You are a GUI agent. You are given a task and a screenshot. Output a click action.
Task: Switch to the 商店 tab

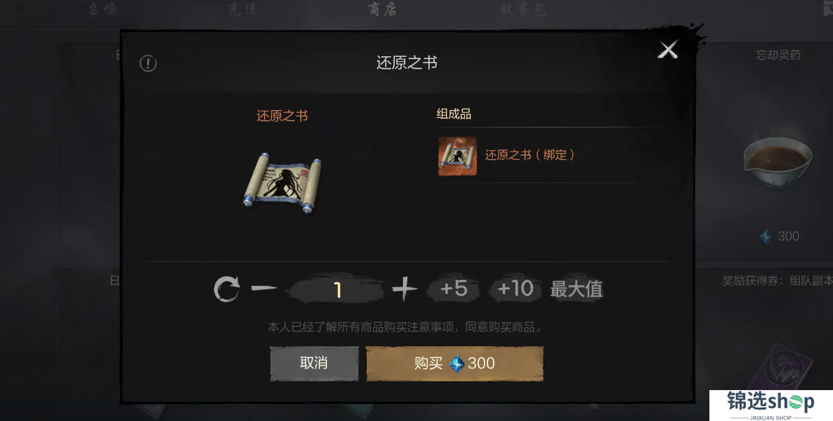[x=383, y=9]
